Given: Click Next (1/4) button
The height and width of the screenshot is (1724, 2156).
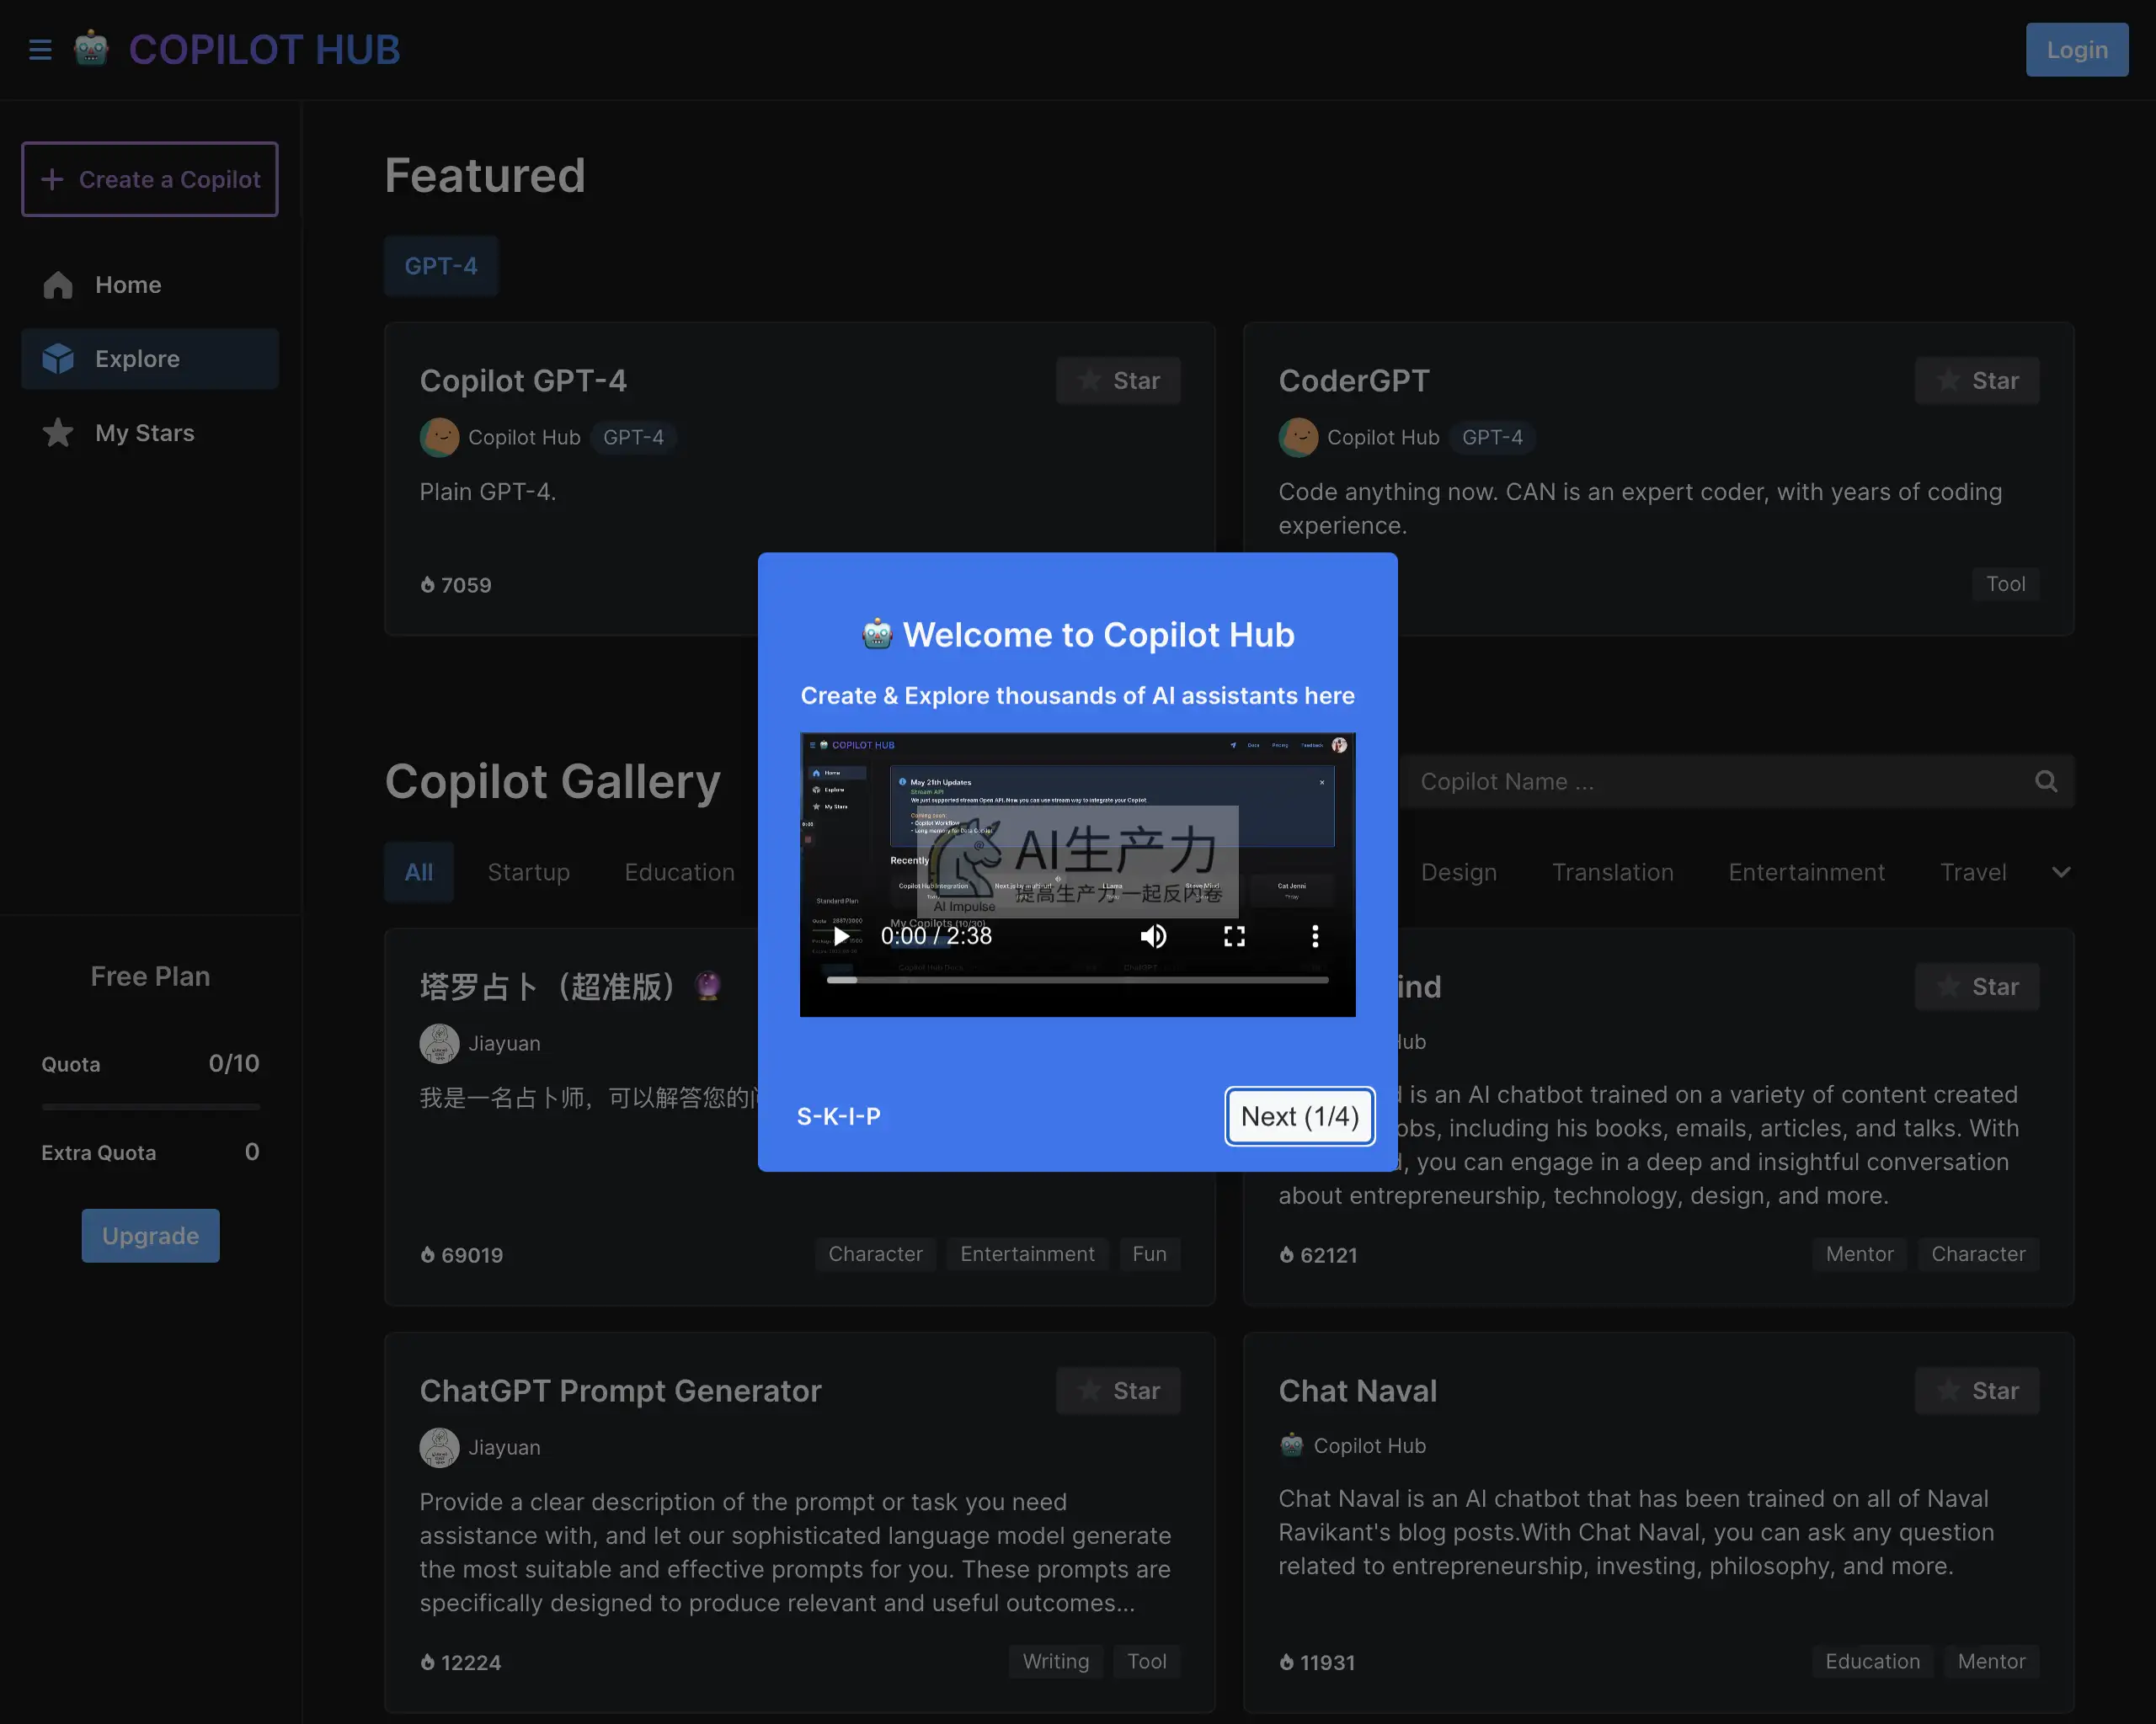Looking at the screenshot, I should click(x=1299, y=1116).
